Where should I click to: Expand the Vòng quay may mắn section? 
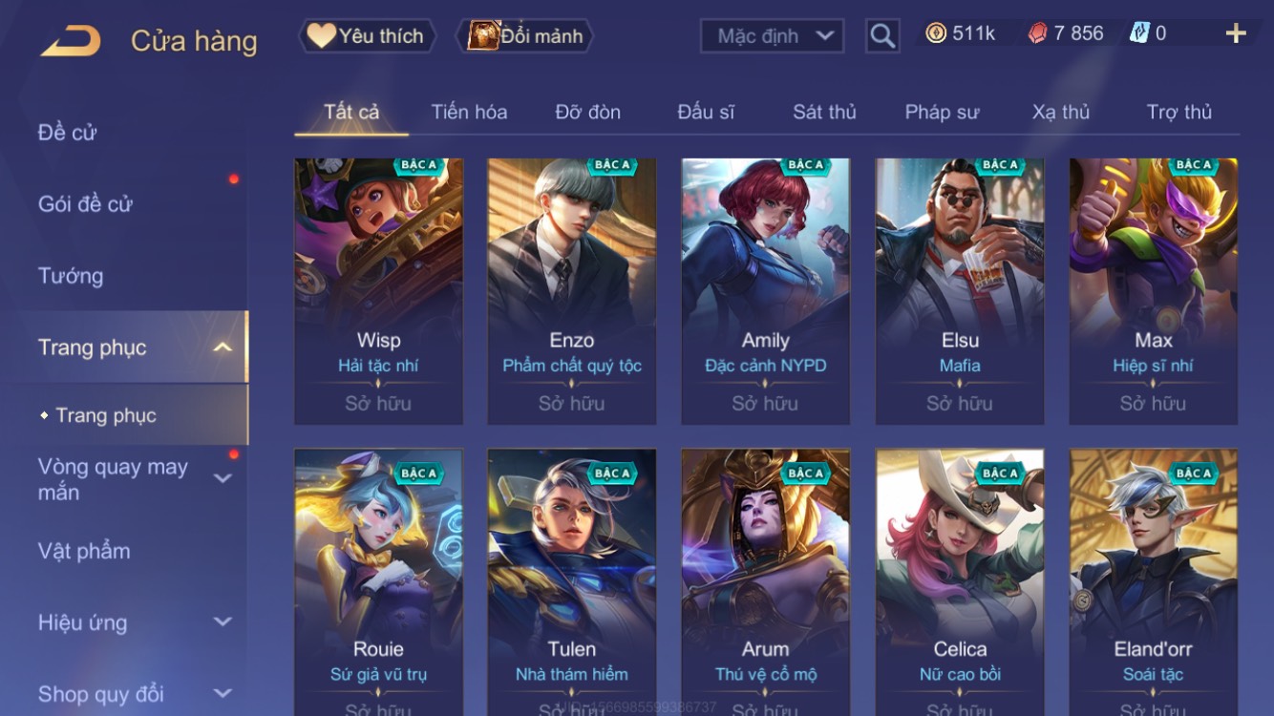click(222, 478)
